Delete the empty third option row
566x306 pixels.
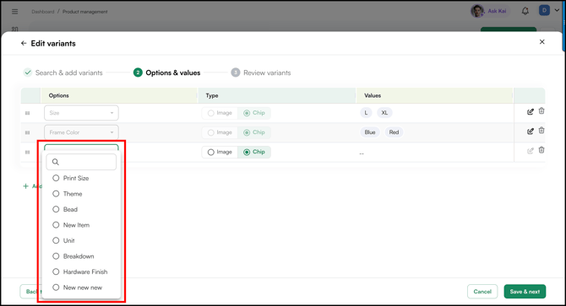(x=542, y=150)
